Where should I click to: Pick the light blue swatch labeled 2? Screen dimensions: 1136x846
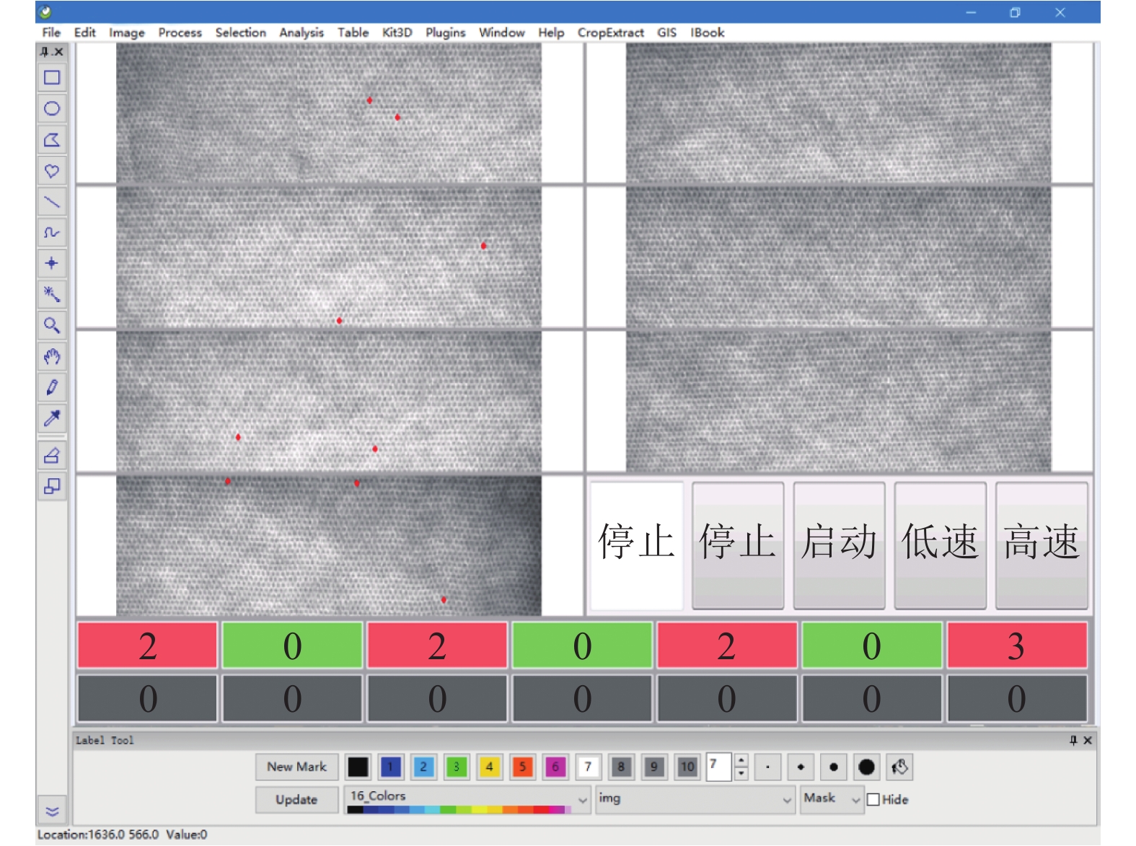point(423,767)
